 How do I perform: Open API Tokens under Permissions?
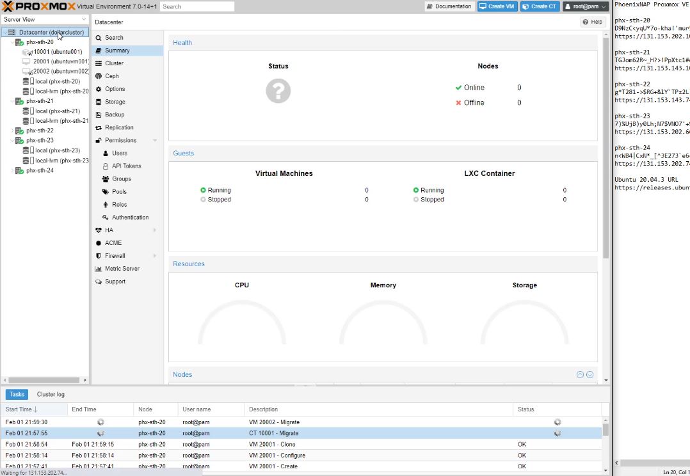pyautogui.click(x=126, y=166)
